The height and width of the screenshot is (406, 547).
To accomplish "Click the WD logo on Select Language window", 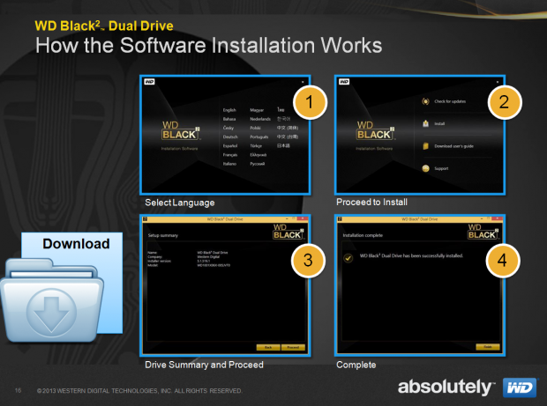I will click(x=148, y=82).
